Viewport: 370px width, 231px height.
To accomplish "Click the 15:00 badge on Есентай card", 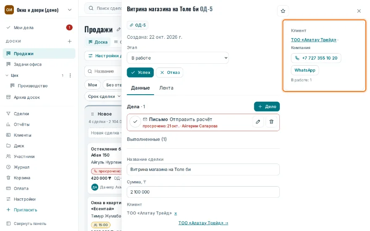I will pyautogui.click(x=101, y=225).
